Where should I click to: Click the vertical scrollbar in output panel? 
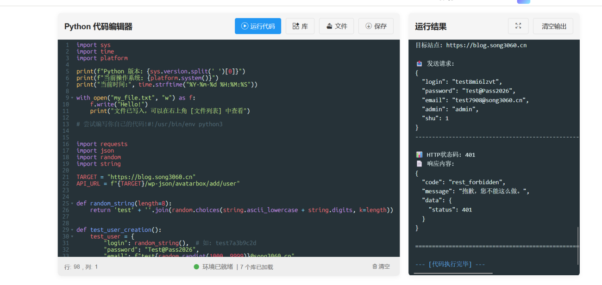(577, 246)
